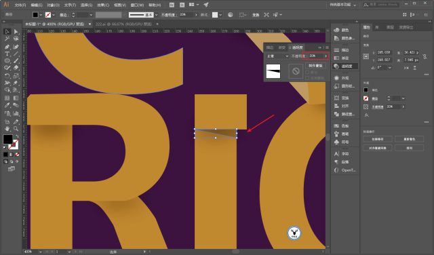The width and height of the screenshot is (434, 255).
Task: Toggle constrain width and height proportions link
Action: [x=425, y=57]
